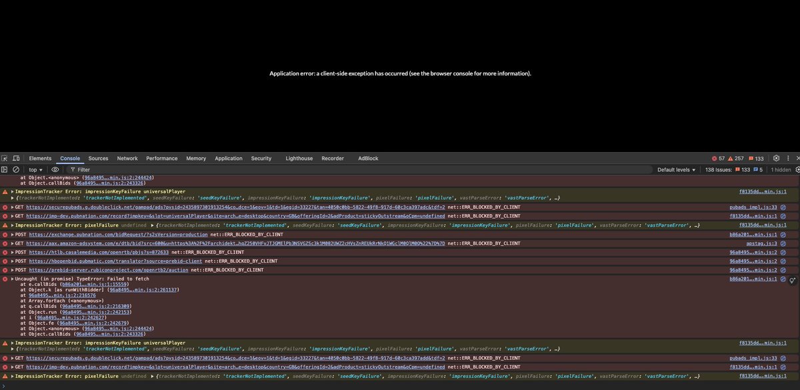This screenshot has width=800, height=390.
Task: Select the Security tab
Action: pyautogui.click(x=261, y=158)
